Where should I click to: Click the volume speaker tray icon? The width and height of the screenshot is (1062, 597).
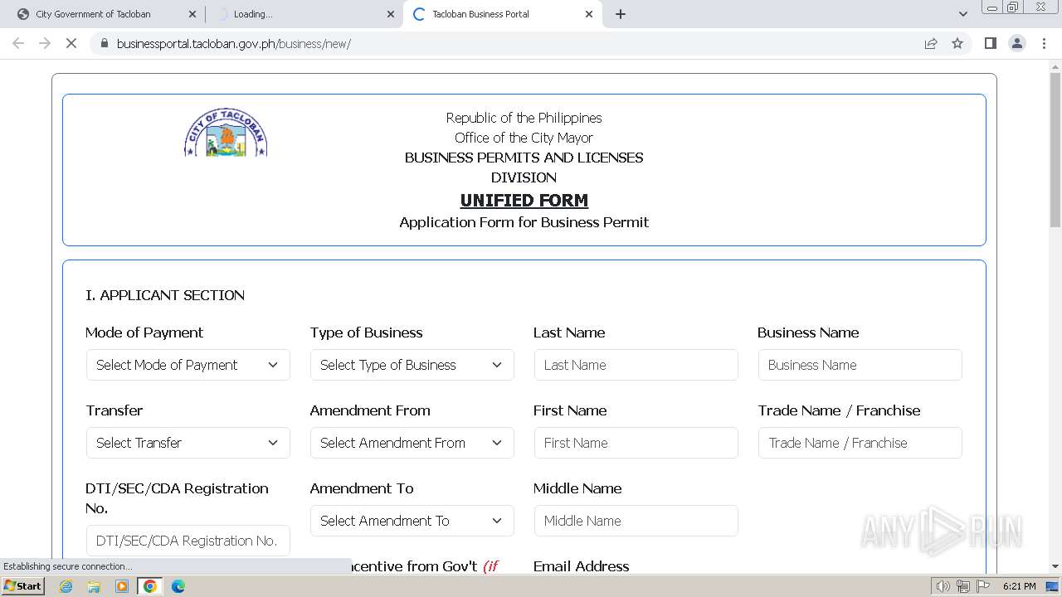pyautogui.click(x=943, y=586)
